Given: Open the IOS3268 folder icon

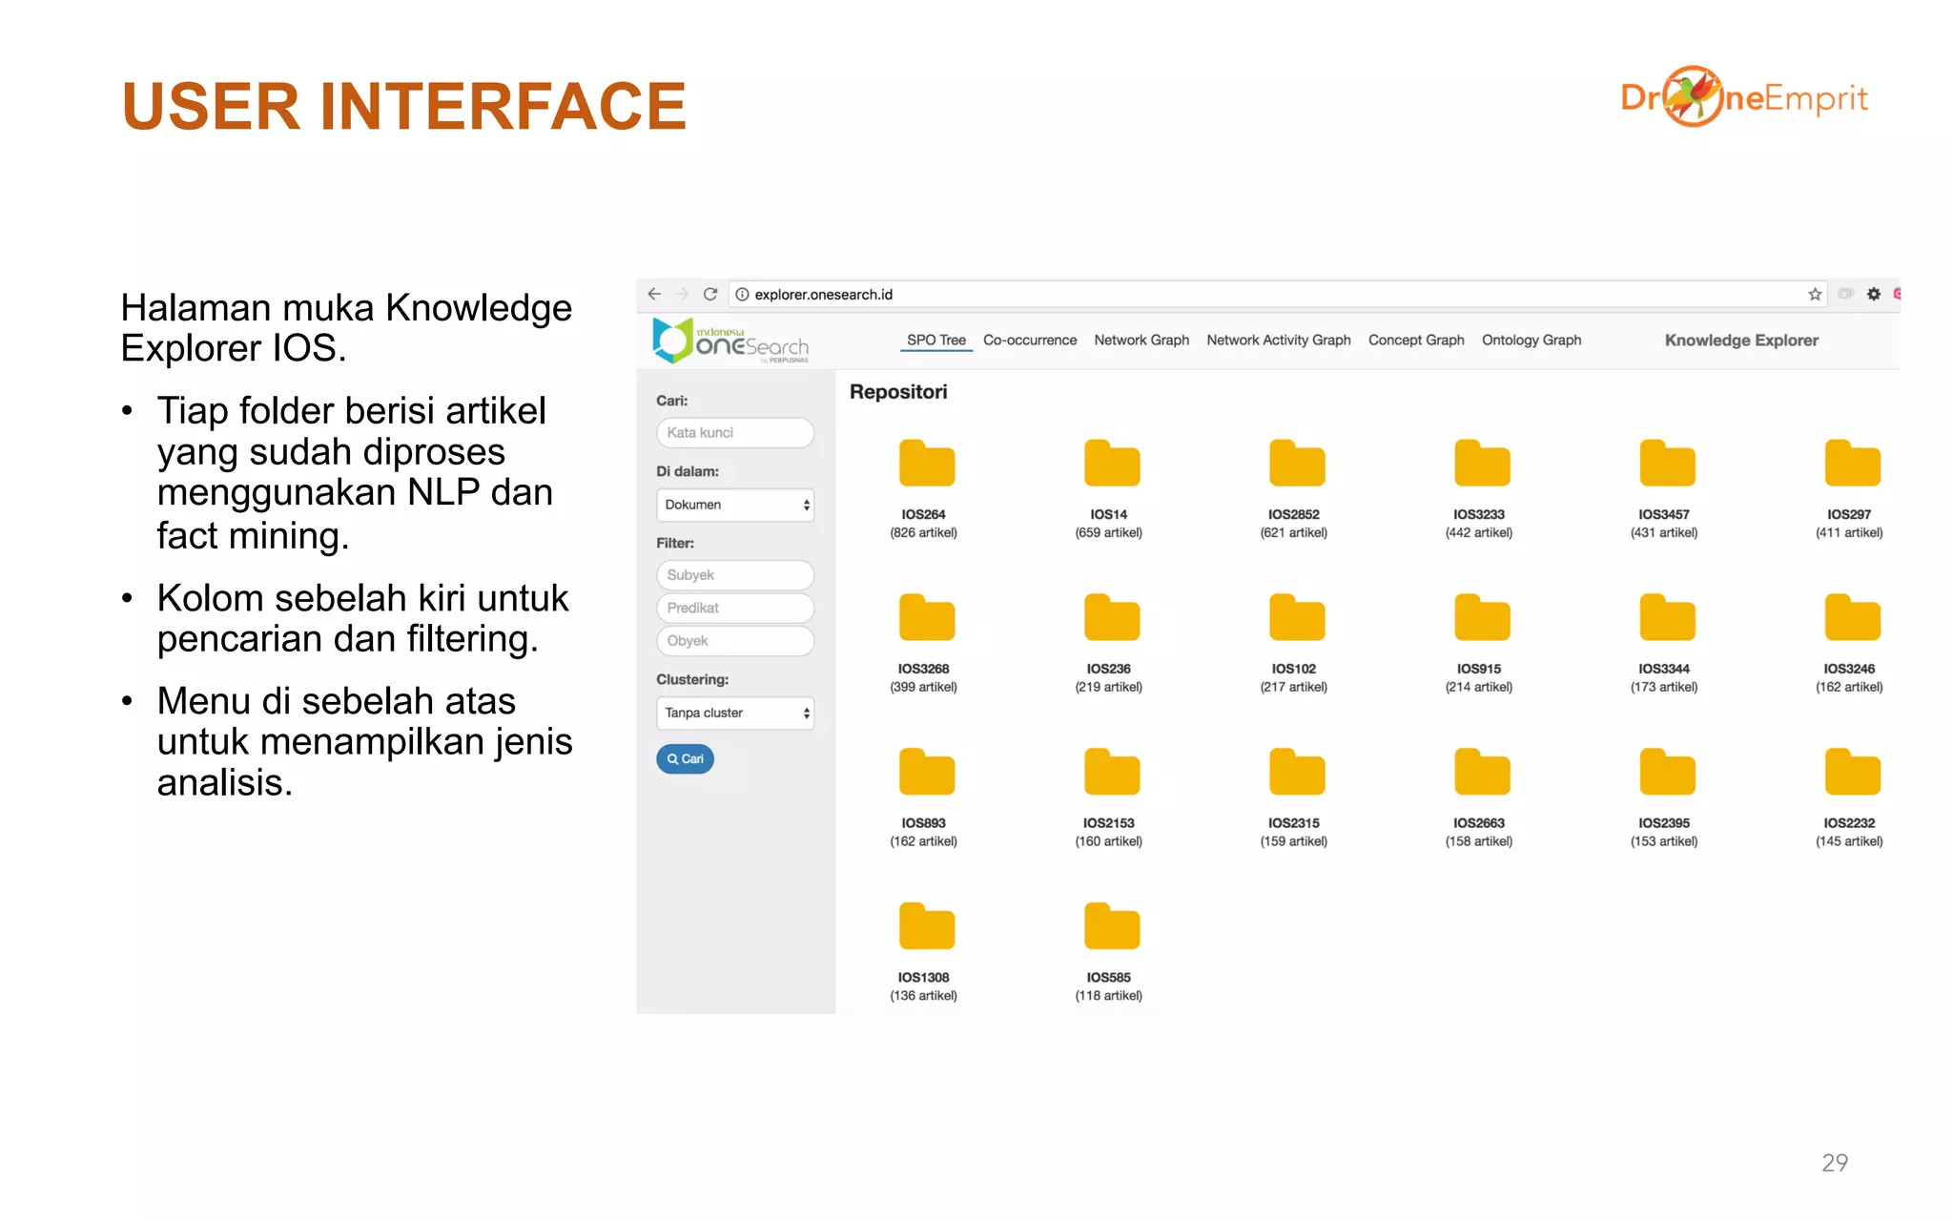Looking at the screenshot, I should tap(926, 618).
